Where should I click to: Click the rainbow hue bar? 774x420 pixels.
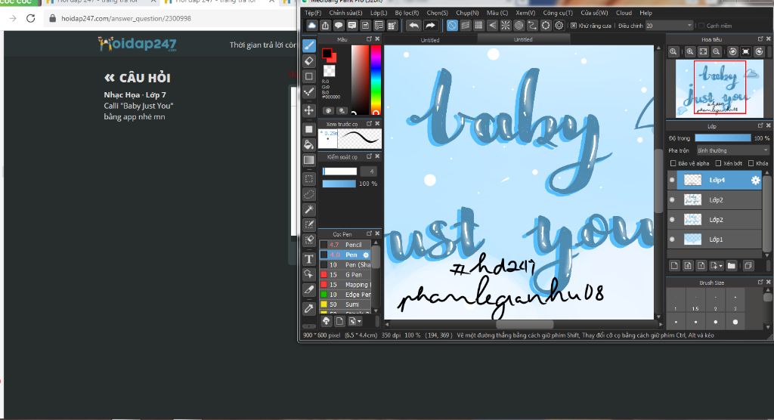376,80
